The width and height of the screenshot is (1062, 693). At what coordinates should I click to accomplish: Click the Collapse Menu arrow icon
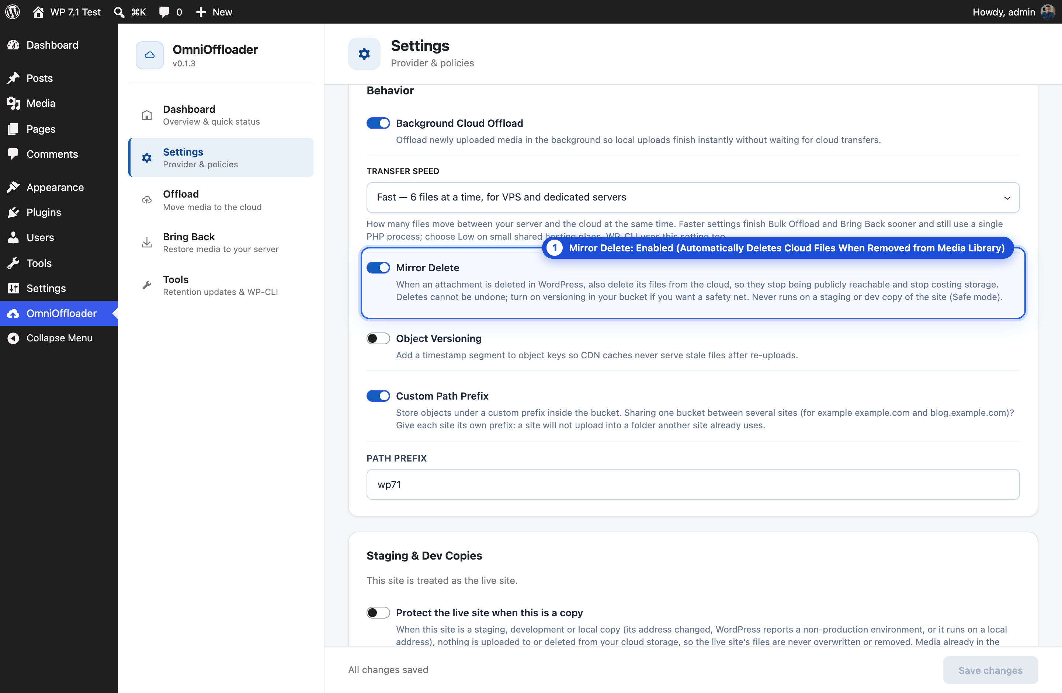13,338
